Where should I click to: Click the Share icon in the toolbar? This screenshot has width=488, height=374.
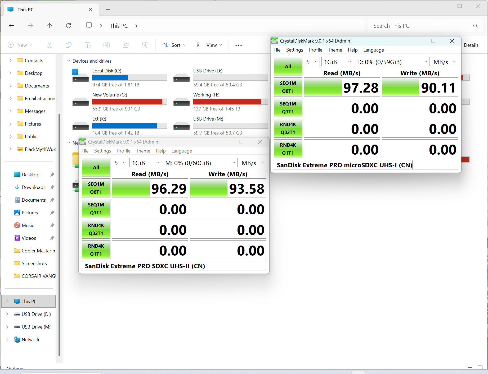[x=126, y=45]
